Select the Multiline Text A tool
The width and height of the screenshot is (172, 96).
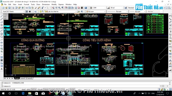coord(2,69)
